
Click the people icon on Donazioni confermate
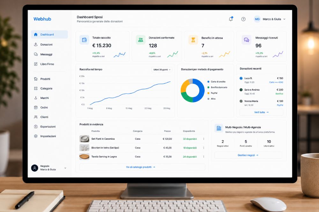tap(141, 40)
